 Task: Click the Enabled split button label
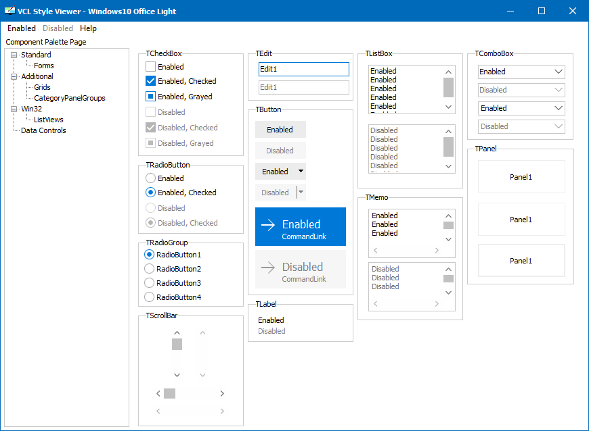pos(275,172)
